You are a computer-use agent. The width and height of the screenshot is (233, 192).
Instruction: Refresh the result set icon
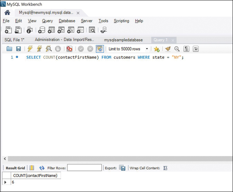click(x=42, y=168)
